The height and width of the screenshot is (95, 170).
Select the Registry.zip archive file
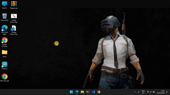coord(14,5)
